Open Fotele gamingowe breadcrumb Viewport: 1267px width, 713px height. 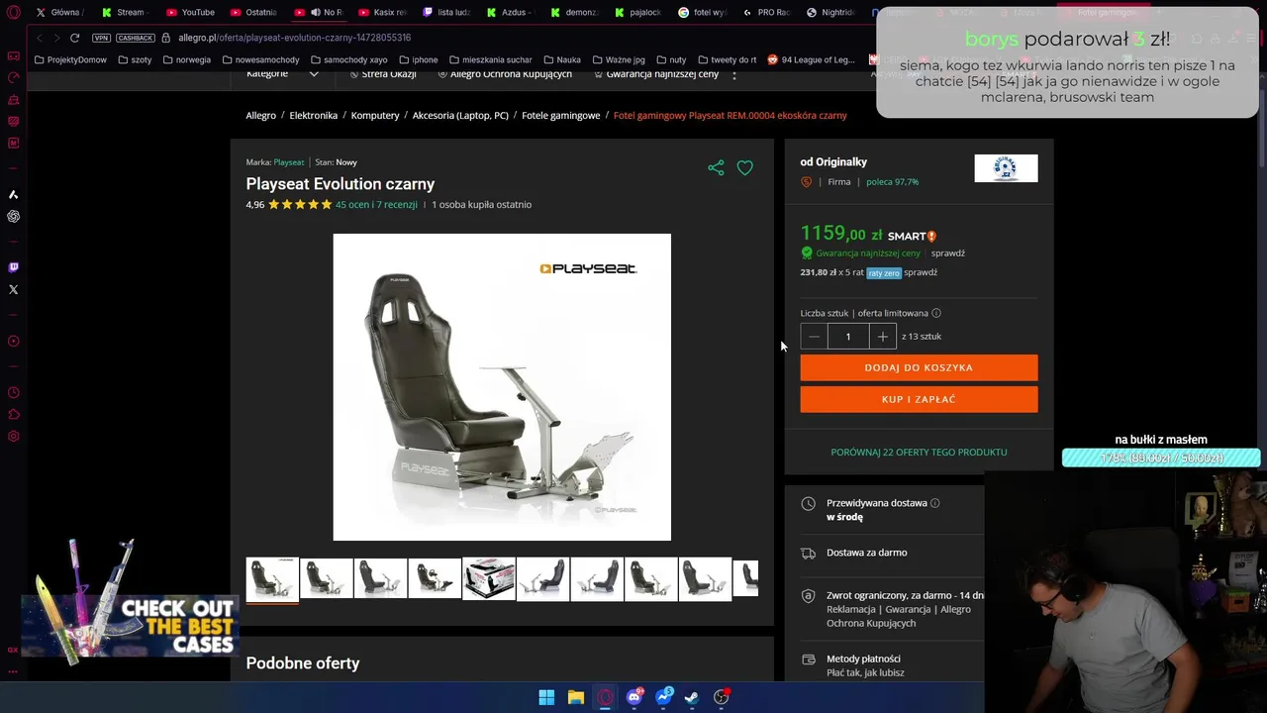560,116
